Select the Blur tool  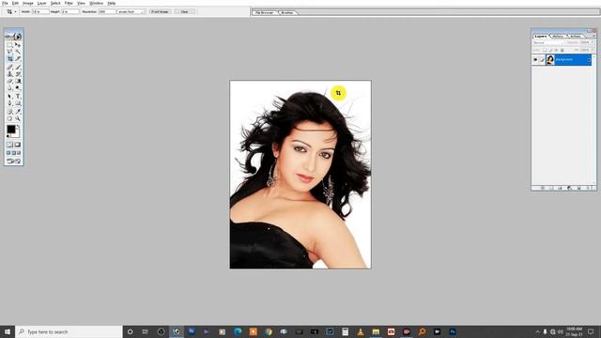tap(10, 87)
